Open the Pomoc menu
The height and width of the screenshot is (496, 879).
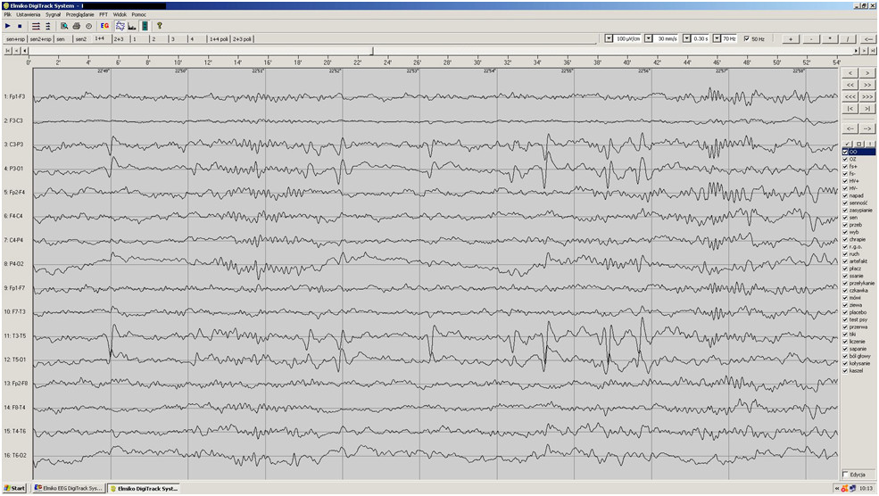[138, 14]
